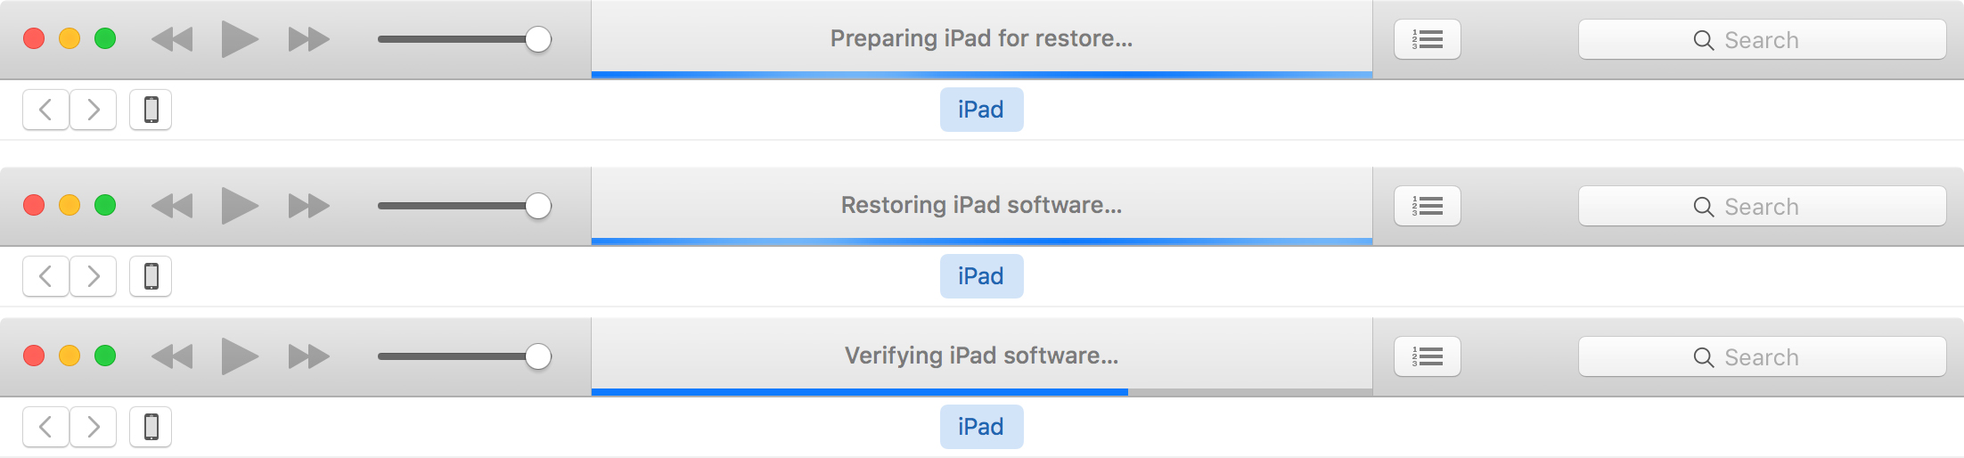
Task: Go back in the 'Preparing iPad for restore' window
Action: 45,110
